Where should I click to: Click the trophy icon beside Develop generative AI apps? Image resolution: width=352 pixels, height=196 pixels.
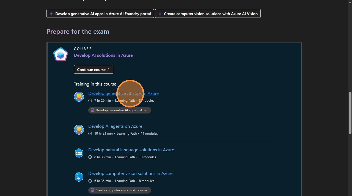(79, 96)
